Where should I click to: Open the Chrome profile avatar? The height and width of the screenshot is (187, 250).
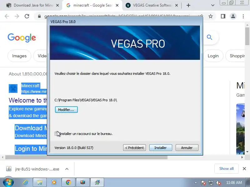233,16
